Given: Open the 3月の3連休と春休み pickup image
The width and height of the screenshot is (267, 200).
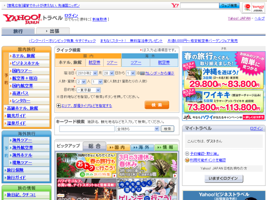Looking at the screenshot, I should pyautogui.click(x=147, y=165).
